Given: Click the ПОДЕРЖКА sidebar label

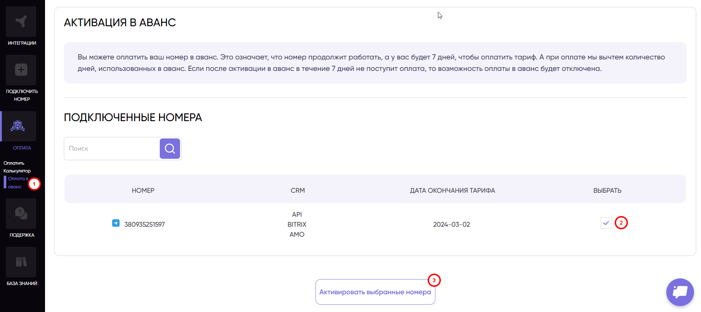Looking at the screenshot, I should (x=22, y=235).
